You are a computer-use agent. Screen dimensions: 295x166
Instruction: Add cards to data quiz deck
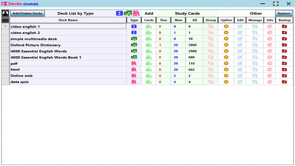tap(149, 82)
